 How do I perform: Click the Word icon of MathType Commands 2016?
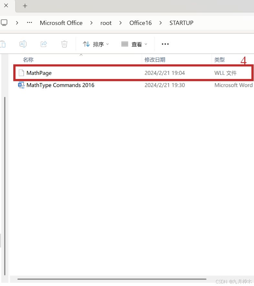pyautogui.click(x=21, y=85)
